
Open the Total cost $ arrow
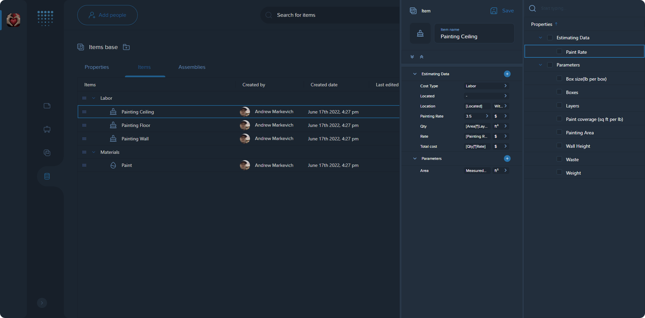(505, 146)
